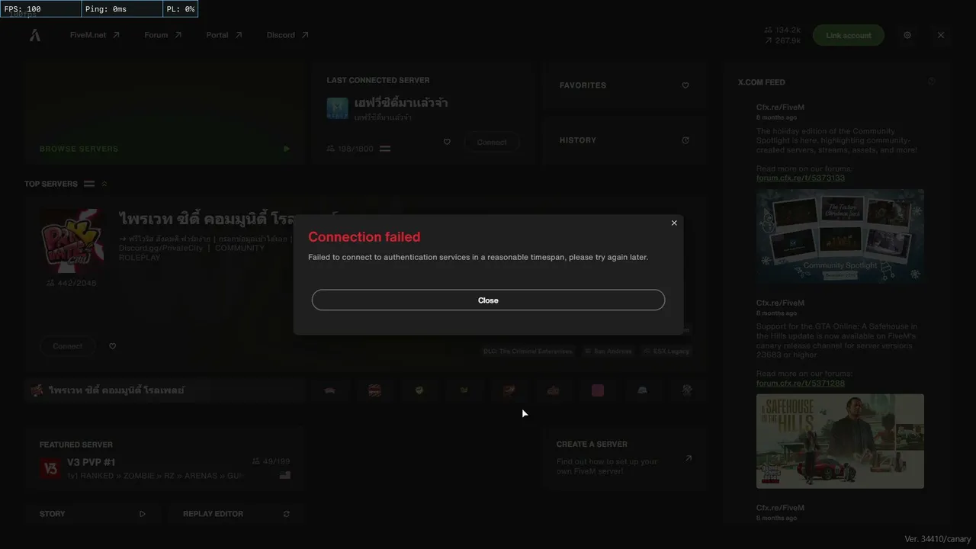Connect to the top server 442/2048
The height and width of the screenshot is (549, 976).
point(67,346)
